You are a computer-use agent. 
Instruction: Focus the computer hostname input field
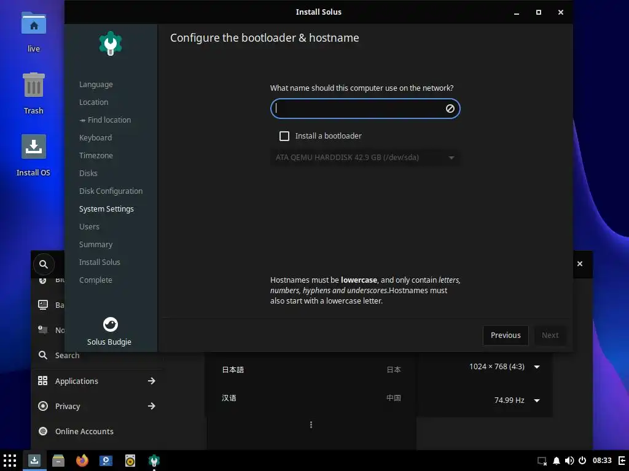[x=365, y=109]
